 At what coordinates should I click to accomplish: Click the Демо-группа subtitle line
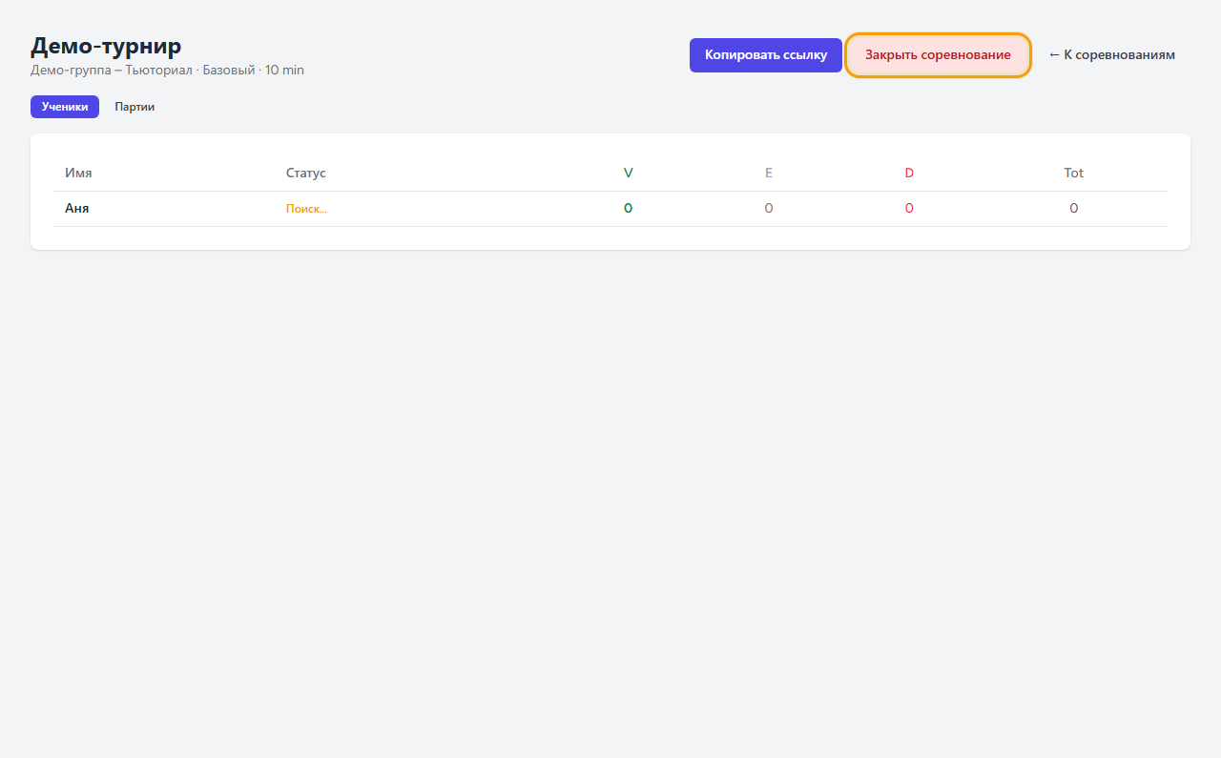(167, 70)
